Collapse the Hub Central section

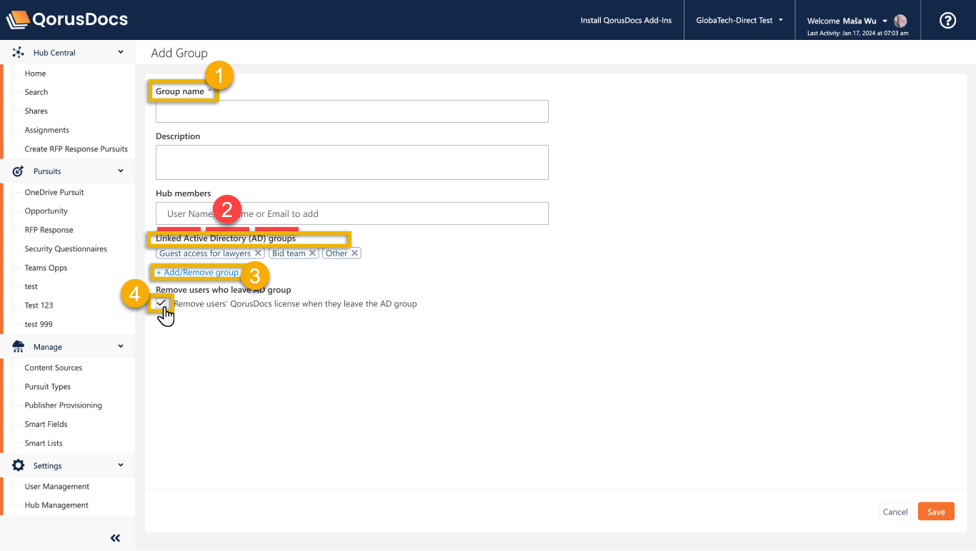click(x=121, y=51)
